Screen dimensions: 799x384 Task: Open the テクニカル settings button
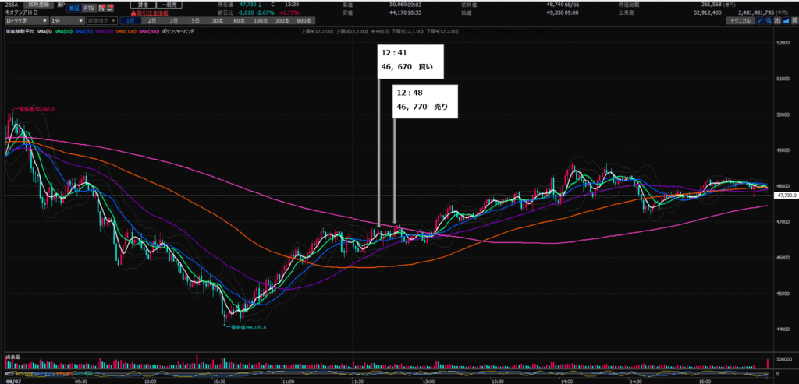coord(741,21)
